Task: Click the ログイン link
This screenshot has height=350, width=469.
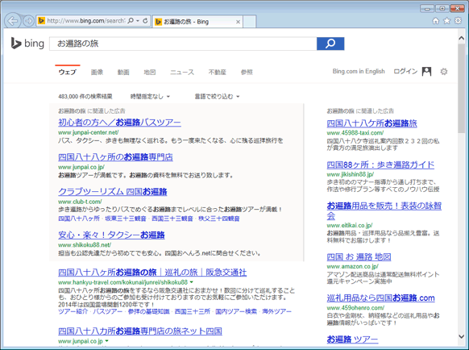Action: 405,71
